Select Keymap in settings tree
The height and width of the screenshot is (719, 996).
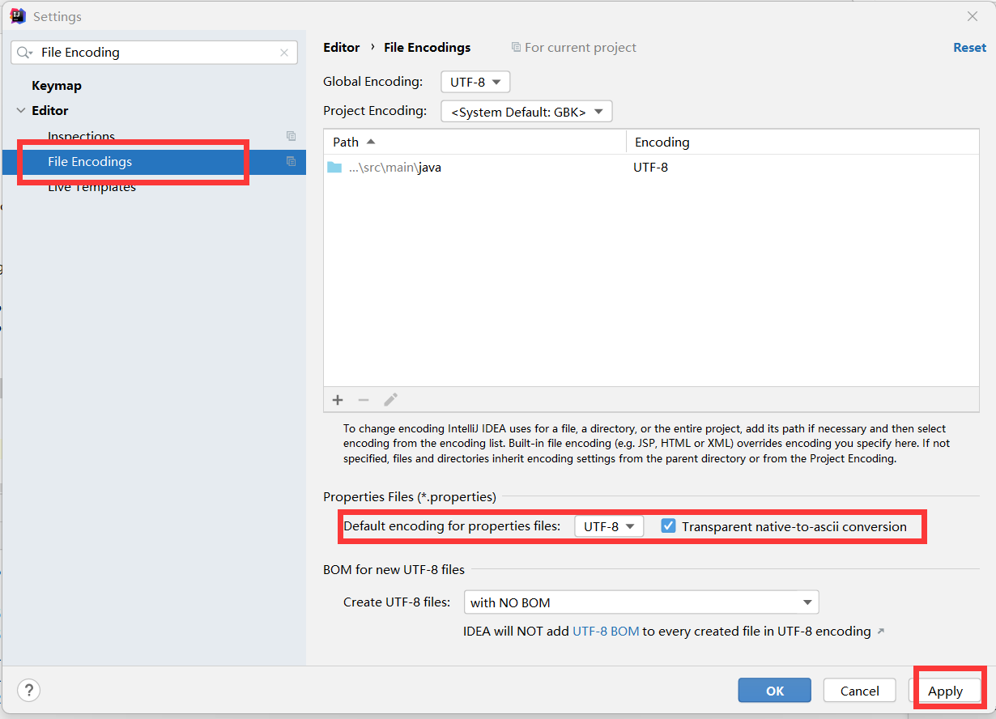pyautogui.click(x=57, y=86)
